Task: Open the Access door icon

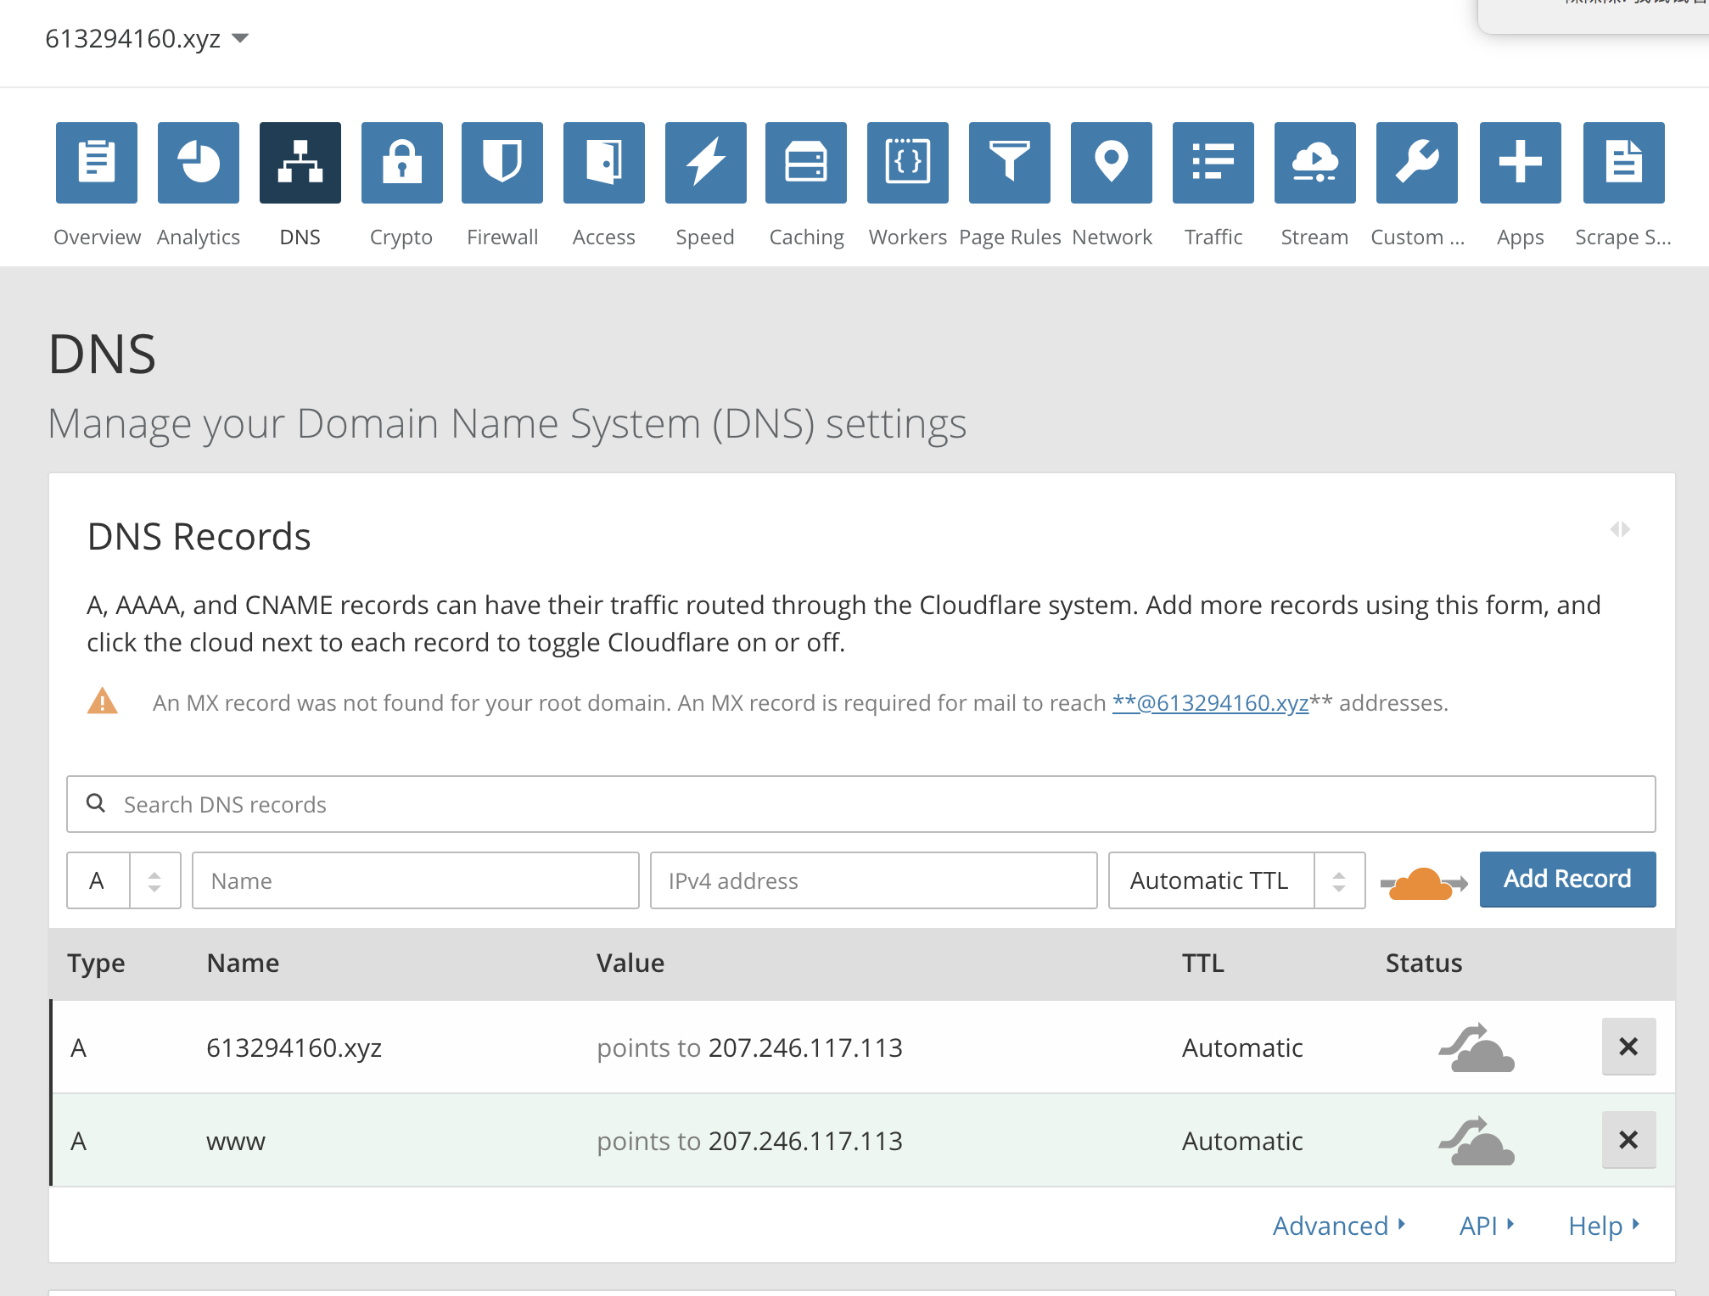Action: (x=604, y=163)
